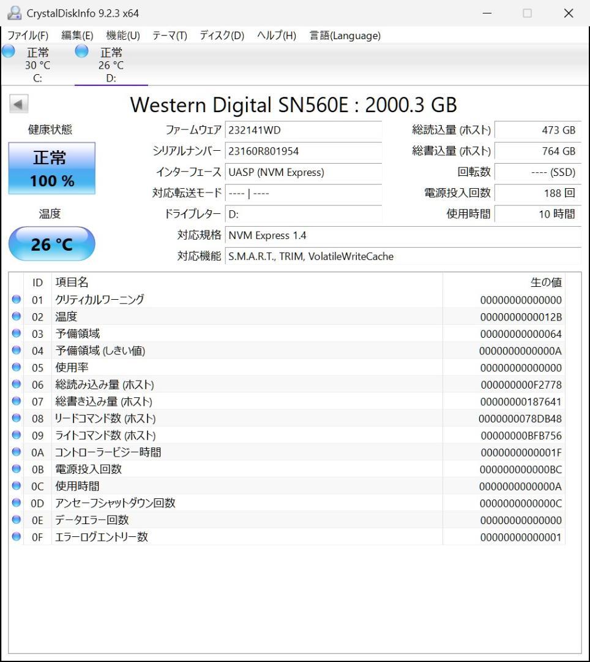The image size is (590, 662).
Task: Click the back arrow navigation icon
Action: (x=19, y=103)
